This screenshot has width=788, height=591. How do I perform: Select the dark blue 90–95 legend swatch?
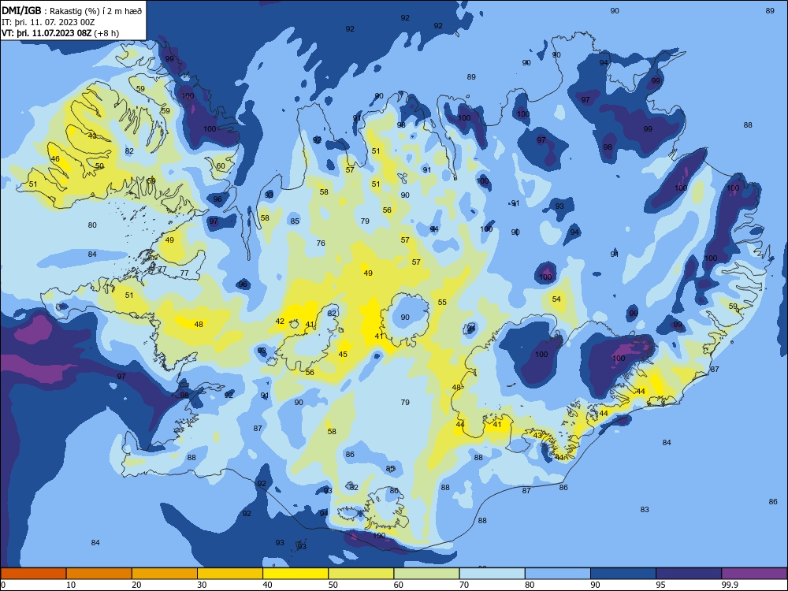click(623, 574)
